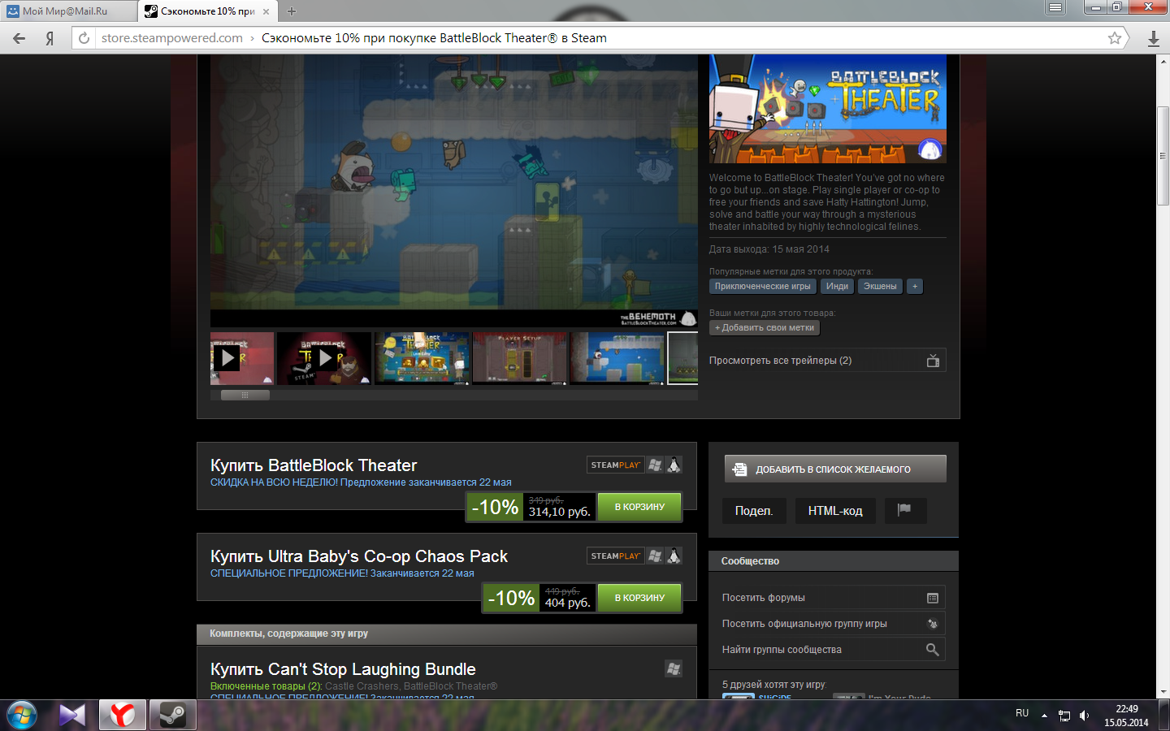Image resolution: width=1170 pixels, height=731 pixels.
Task: Open Посетить официальную группу игры link
Action: point(834,624)
